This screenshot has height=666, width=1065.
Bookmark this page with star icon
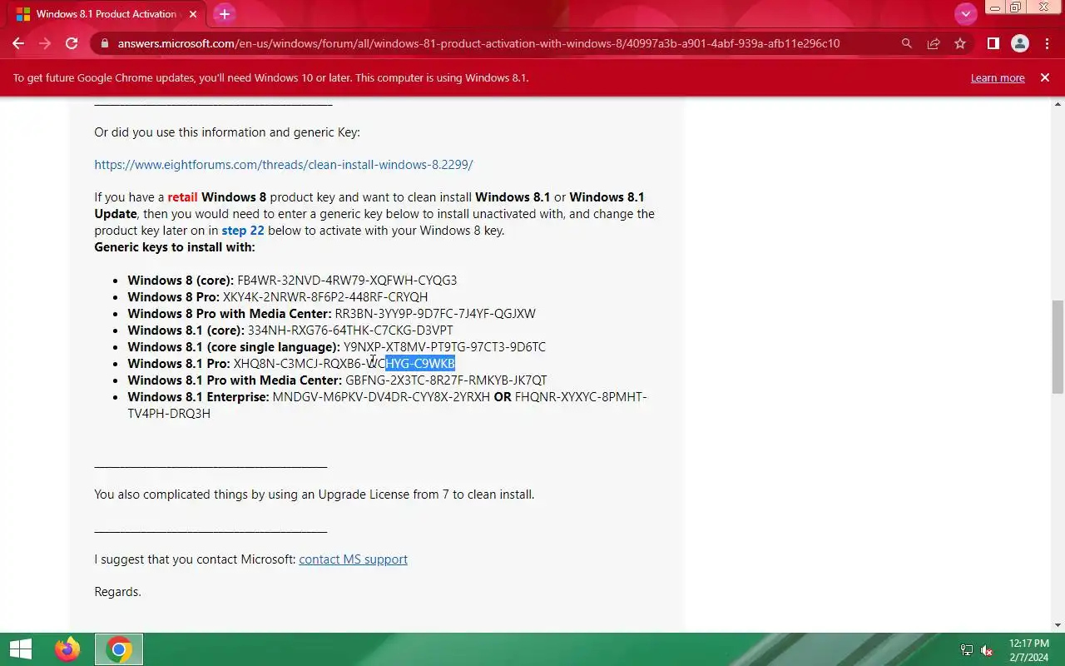point(960,43)
